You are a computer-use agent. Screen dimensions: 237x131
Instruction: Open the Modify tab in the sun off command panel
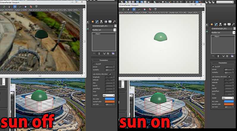coord(97,22)
